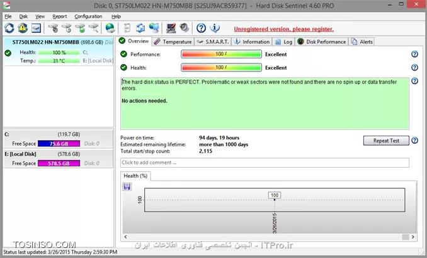This screenshot has height=258, width=427.
Task: Open the File menu
Action: (x=8, y=16)
